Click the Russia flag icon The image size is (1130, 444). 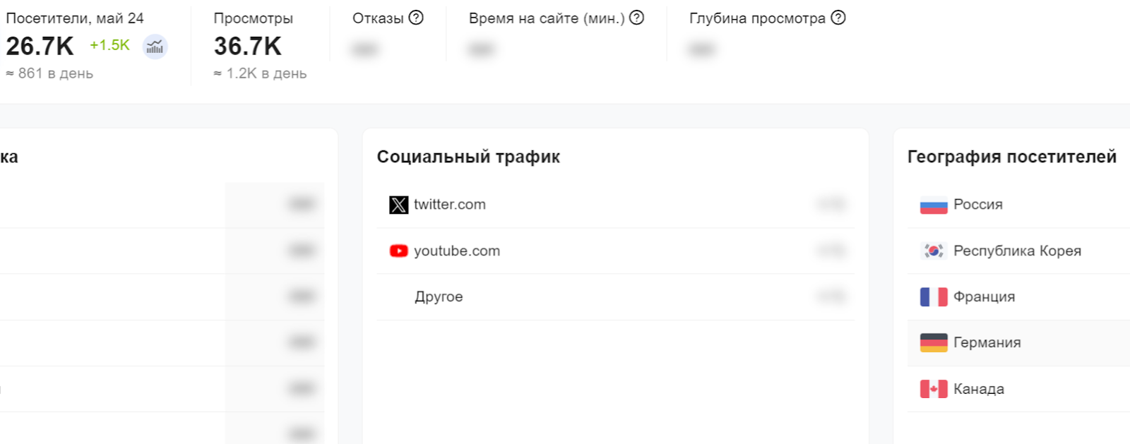pyautogui.click(x=933, y=205)
